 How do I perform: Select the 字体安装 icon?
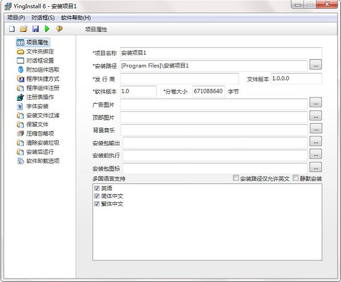pos(20,107)
